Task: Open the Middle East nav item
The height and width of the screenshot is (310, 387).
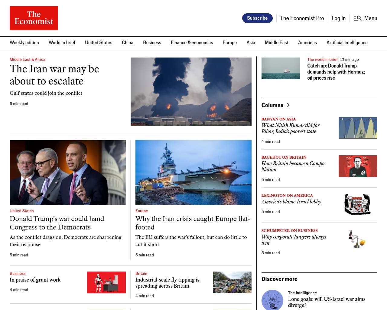Action: (x=276, y=43)
